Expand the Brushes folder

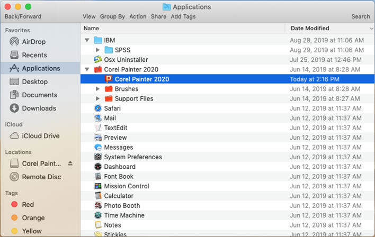pos(97,89)
